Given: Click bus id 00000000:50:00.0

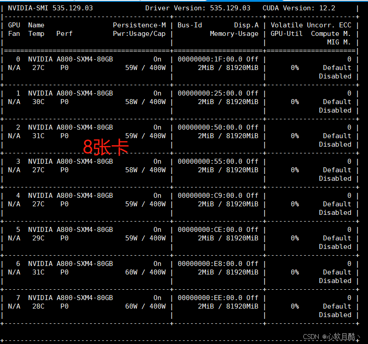Looking at the screenshot, I should 210,127.
